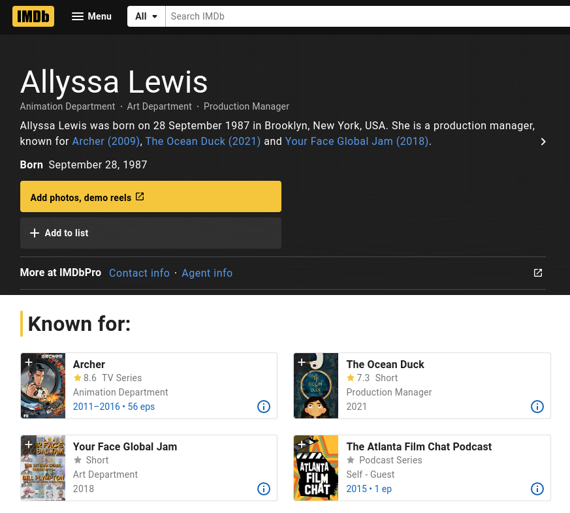Click the IMDbPro external link icon

537,273
